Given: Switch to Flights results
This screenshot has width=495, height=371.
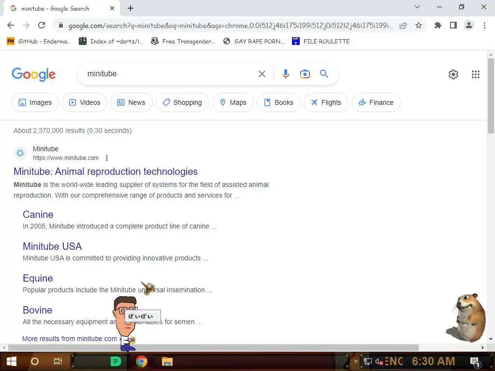Looking at the screenshot, I should pyautogui.click(x=326, y=102).
